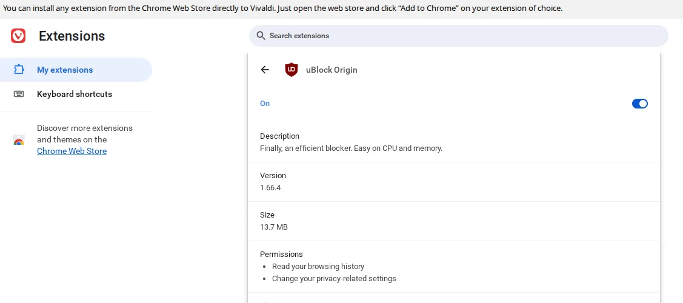This screenshot has height=303, width=683.
Task: Click the My extensions puzzle icon
Action: click(19, 70)
